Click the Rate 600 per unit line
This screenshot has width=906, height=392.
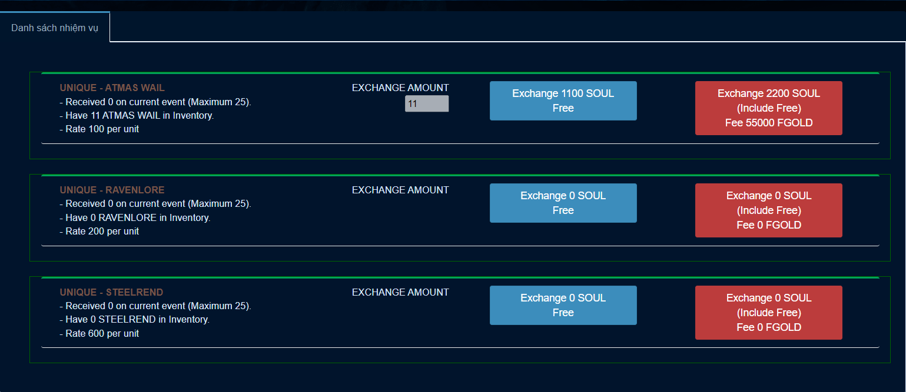(x=99, y=333)
